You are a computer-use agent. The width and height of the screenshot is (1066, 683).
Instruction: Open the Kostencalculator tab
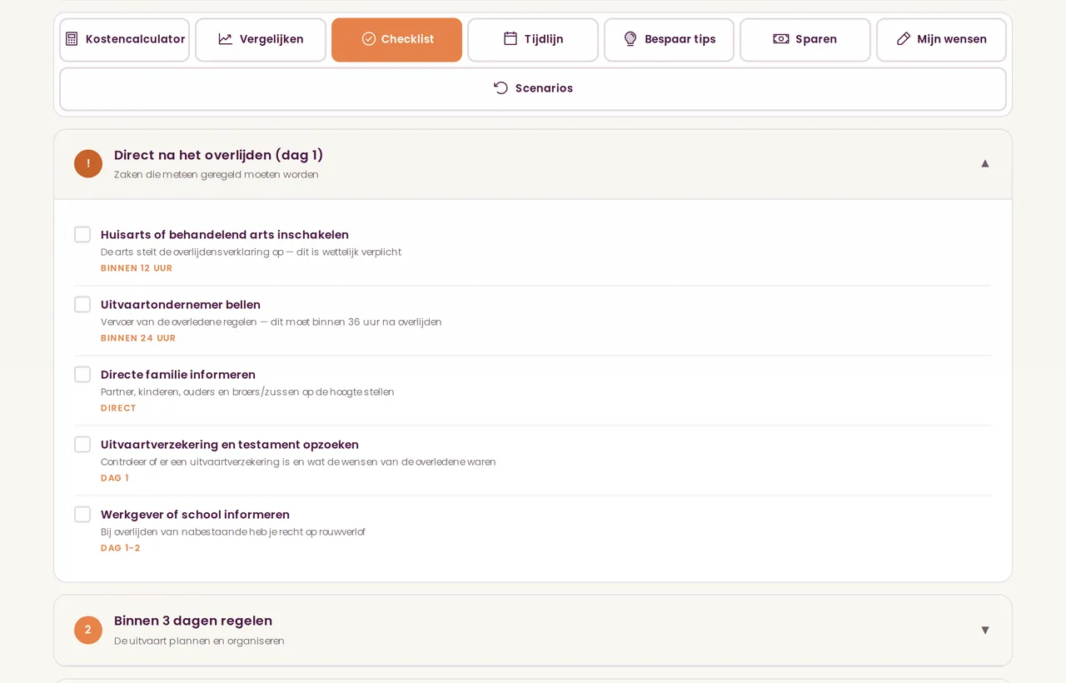pyautogui.click(x=125, y=40)
